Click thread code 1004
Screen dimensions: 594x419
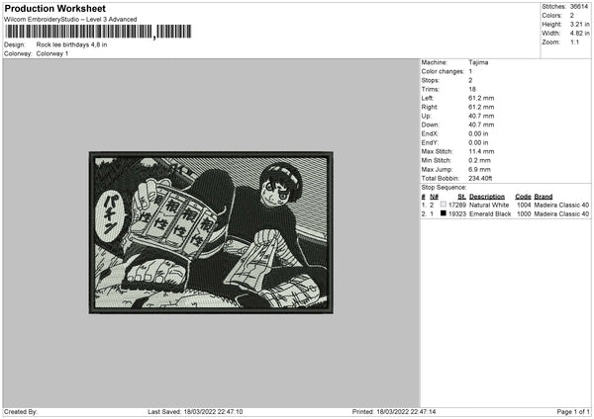(x=524, y=205)
